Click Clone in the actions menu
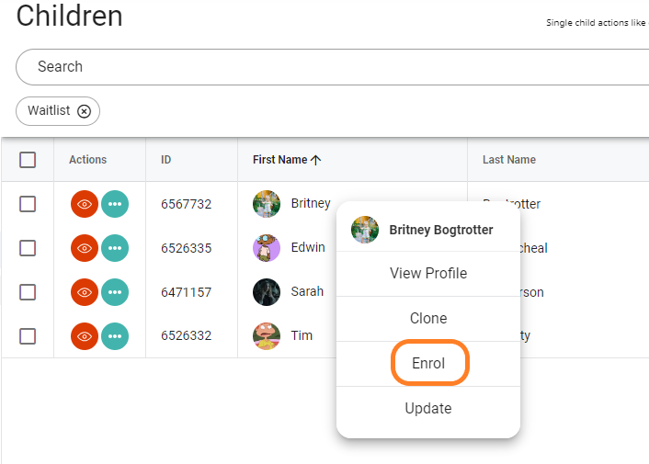This screenshot has height=464, width=649. point(428,318)
